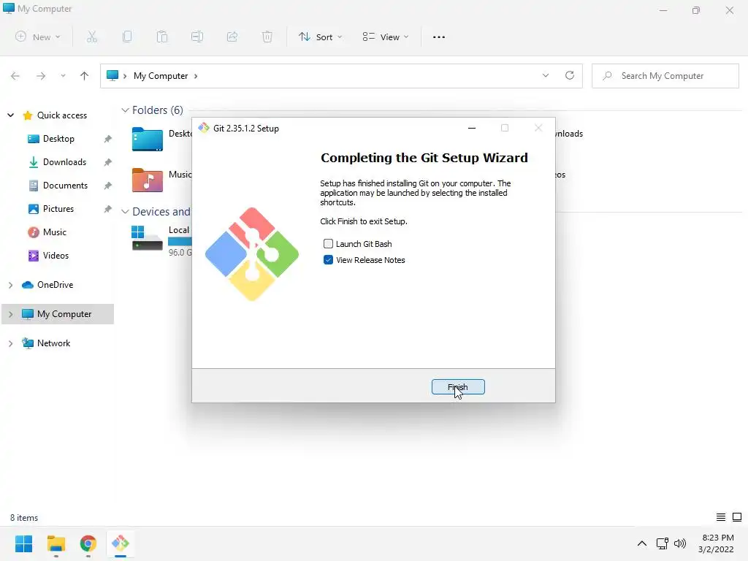This screenshot has width=748, height=561.
Task: Select OneDrive in the navigation pane
Action: pos(55,285)
